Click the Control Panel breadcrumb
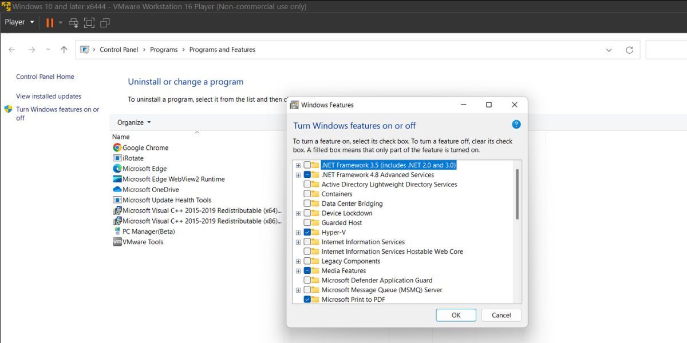 point(119,50)
